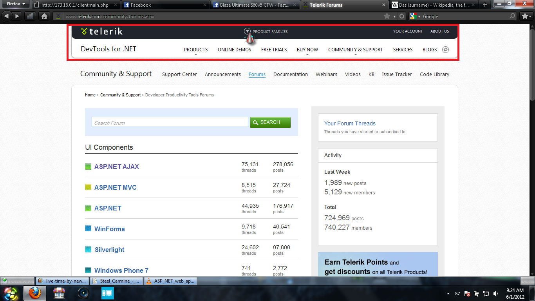Viewport: 535px width, 301px height.
Task: Bookmark this page with the star icon
Action: 387,16
